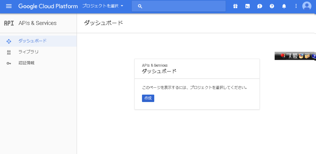This screenshot has width=316, height=154.
Task: Open the IME pad pencil-cup icon
Action: click(x=301, y=56)
